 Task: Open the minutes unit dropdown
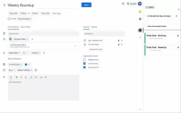[x=36, y=53]
